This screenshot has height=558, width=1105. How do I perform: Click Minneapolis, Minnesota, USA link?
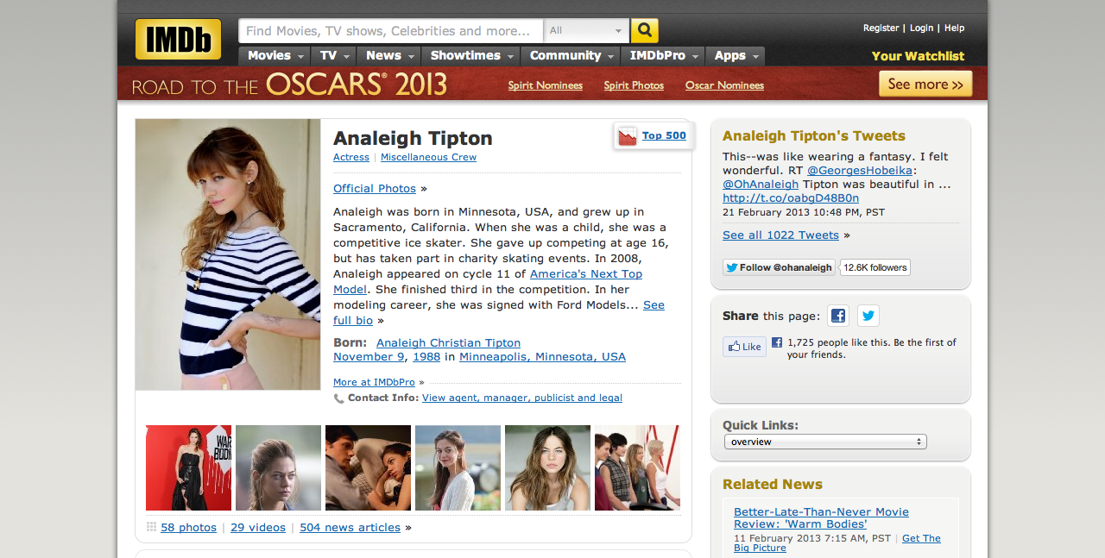pos(542,357)
